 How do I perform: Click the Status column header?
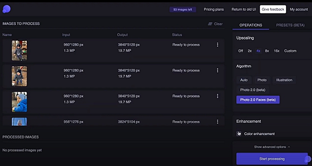(177, 35)
